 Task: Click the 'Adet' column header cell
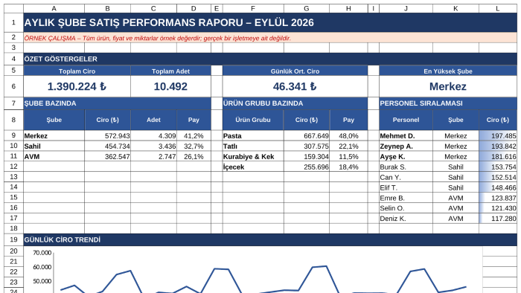153,120
